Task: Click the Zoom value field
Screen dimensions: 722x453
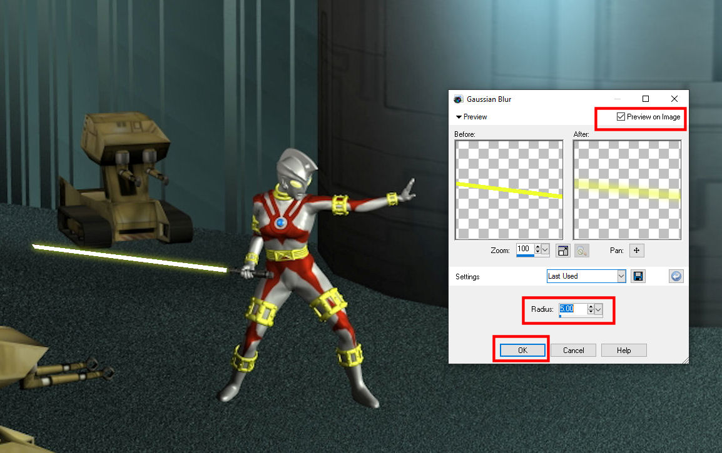Action: [525, 249]
